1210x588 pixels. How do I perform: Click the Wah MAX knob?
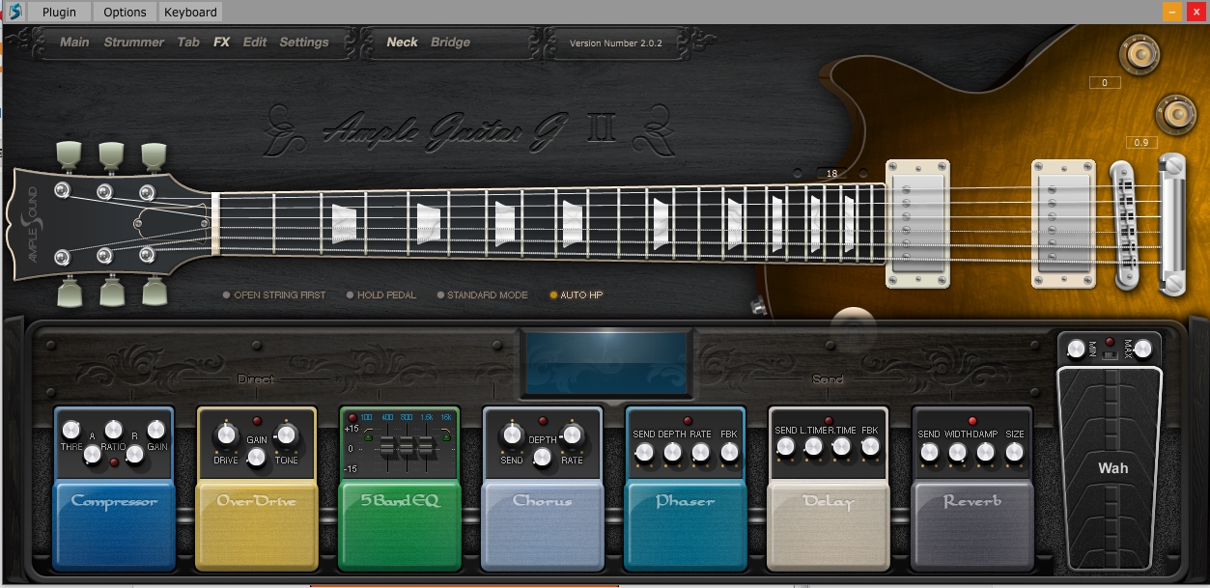coord(1143,349)
